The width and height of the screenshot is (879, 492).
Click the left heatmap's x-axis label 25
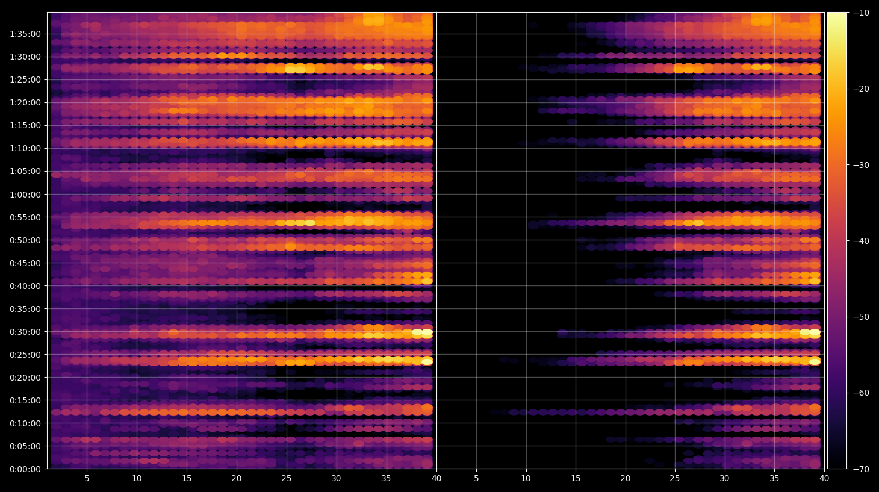[x=286, y=479]
